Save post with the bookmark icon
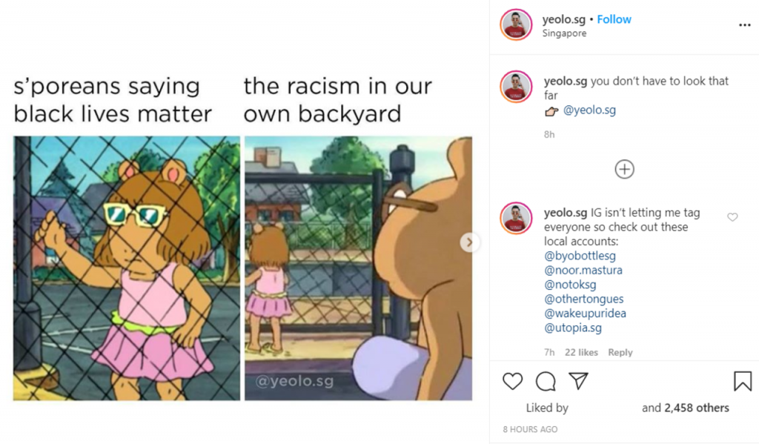 pyautogui.click(x=743, y=380)
